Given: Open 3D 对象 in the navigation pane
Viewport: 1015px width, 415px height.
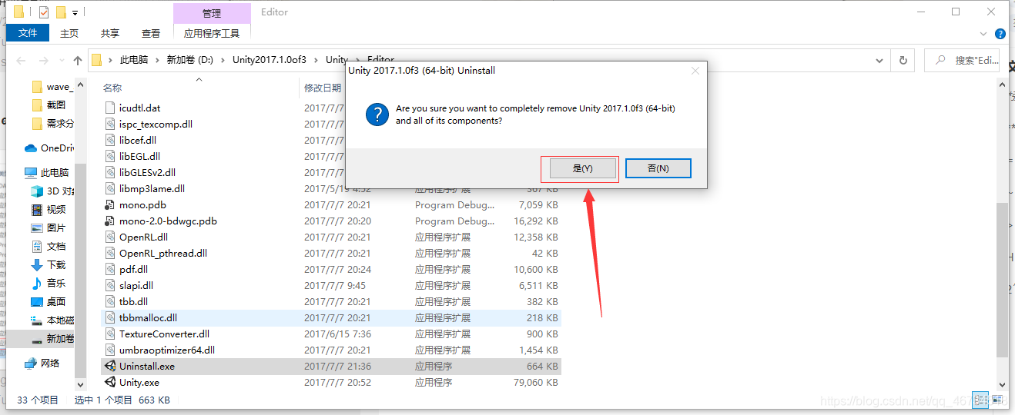Looking at the screenshot, I should pos(52,191).
